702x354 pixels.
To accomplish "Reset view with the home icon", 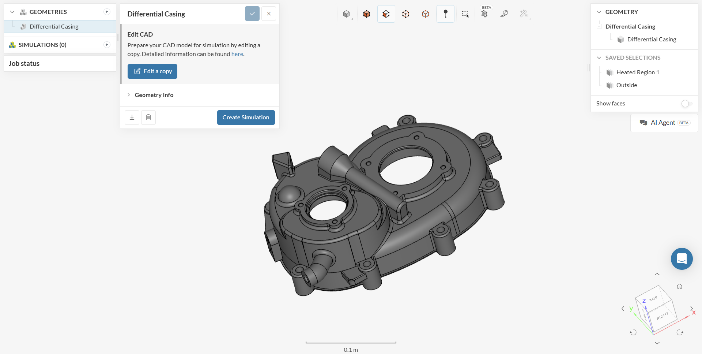I will [679, 286].
